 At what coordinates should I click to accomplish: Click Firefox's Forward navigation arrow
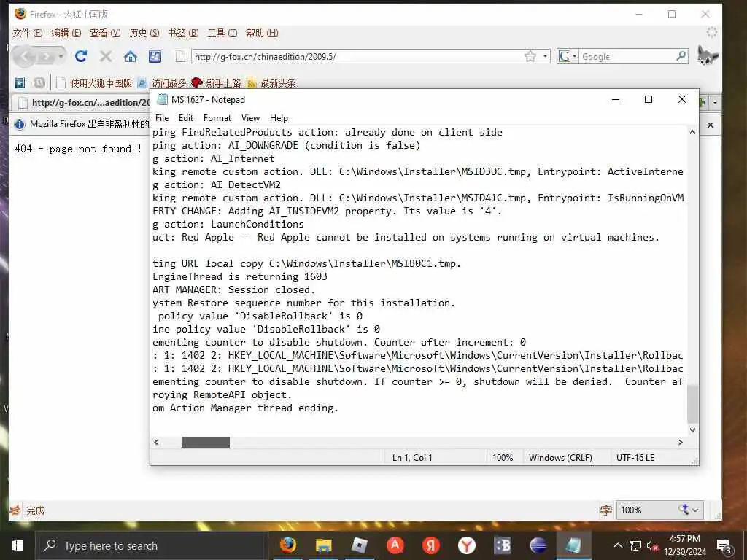click(46, 57)
